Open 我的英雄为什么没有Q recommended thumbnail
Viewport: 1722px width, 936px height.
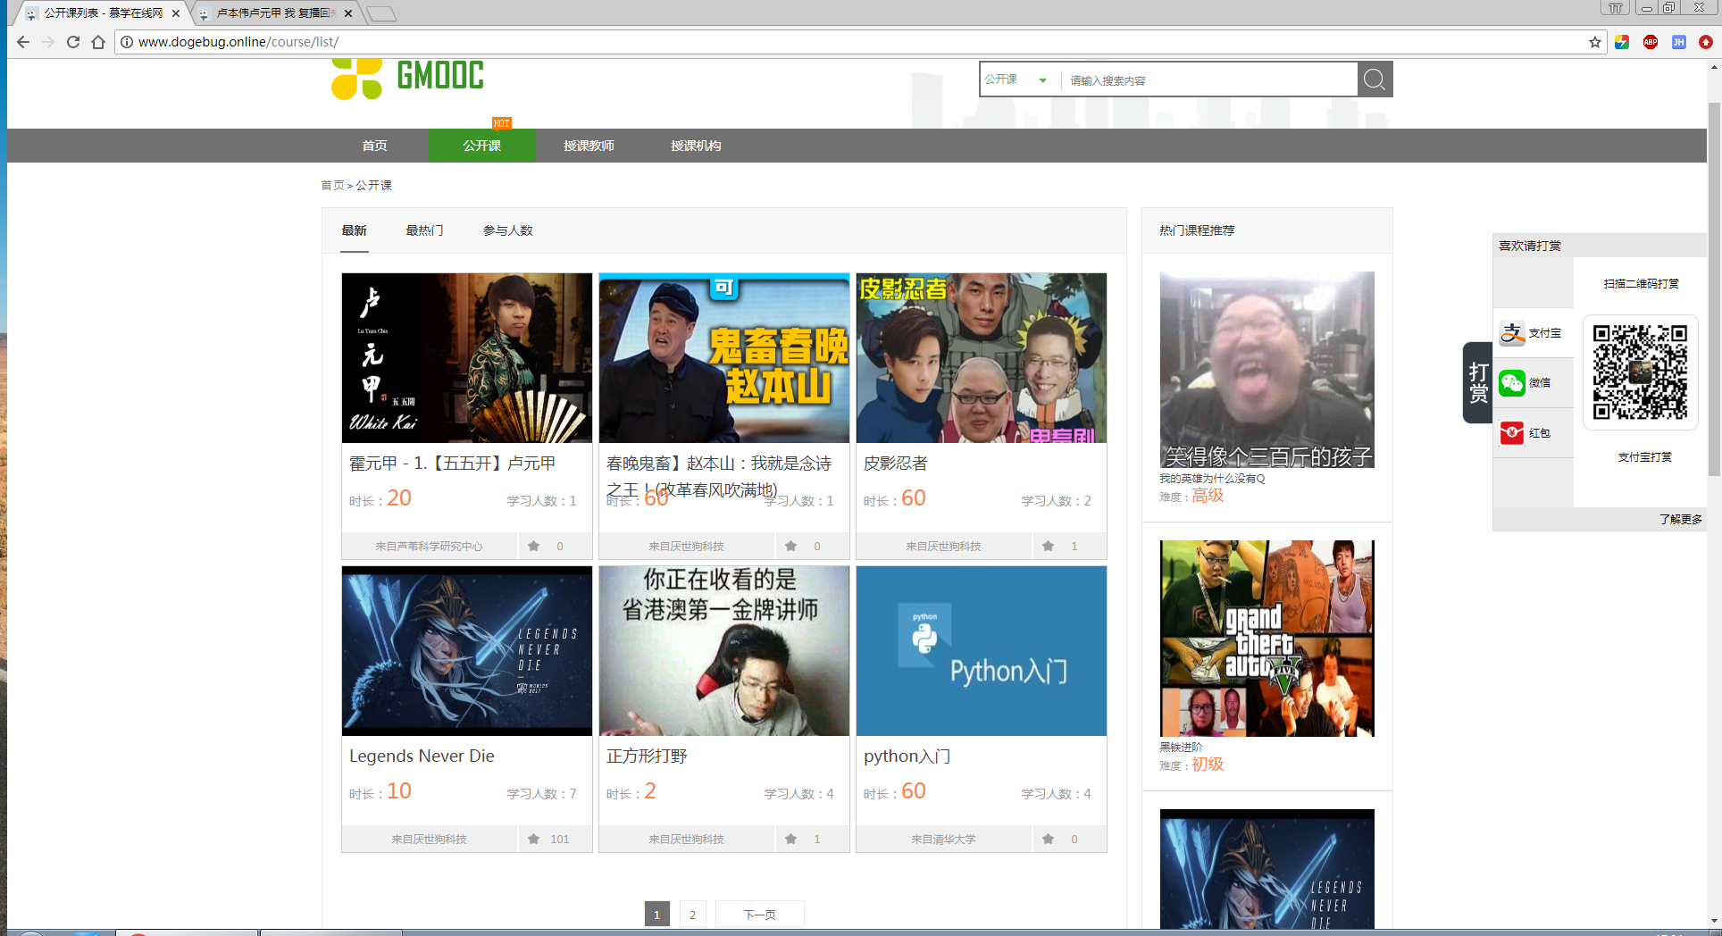point(1266,370)
